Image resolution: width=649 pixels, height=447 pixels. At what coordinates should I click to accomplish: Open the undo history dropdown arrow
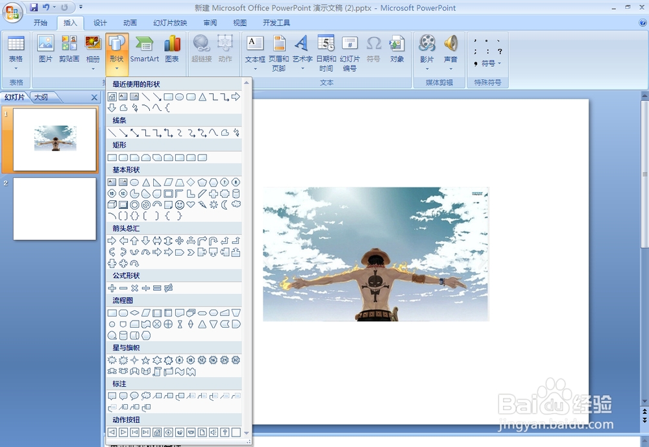pyautogui.click(x=54, y=7)
